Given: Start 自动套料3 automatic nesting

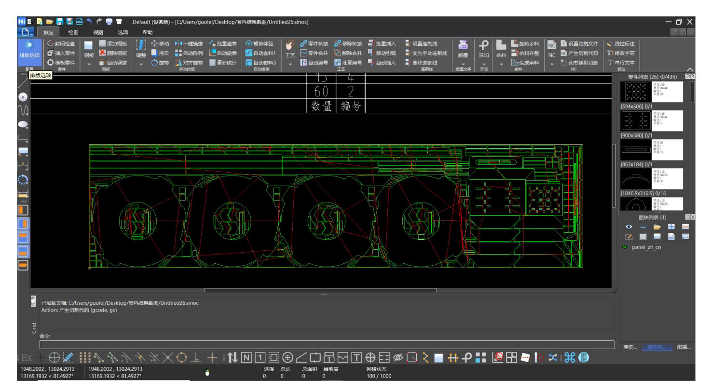Looking at the screenshot, I should [x=260, y=63].
